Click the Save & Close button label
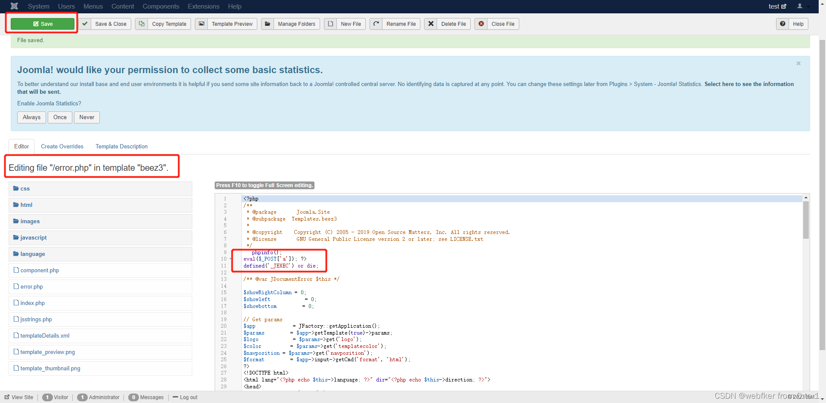 pos(111,24)
